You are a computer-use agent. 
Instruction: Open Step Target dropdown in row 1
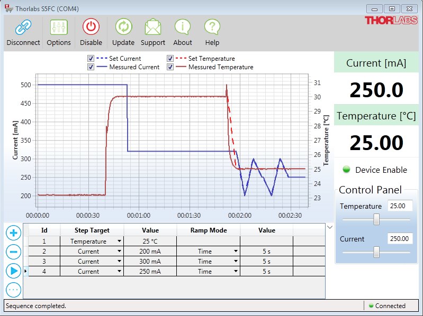pyautogui.click(x=119, y=241)
